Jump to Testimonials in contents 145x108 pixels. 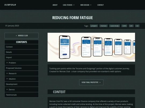tap(21, 95)
